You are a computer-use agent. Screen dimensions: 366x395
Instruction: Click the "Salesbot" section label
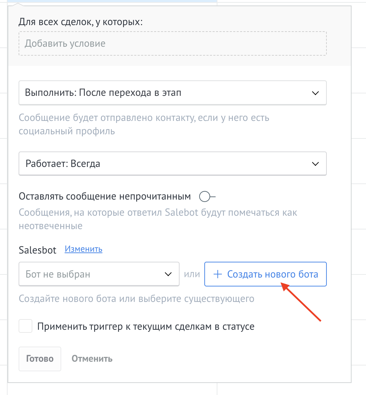[x=37, y=250]
